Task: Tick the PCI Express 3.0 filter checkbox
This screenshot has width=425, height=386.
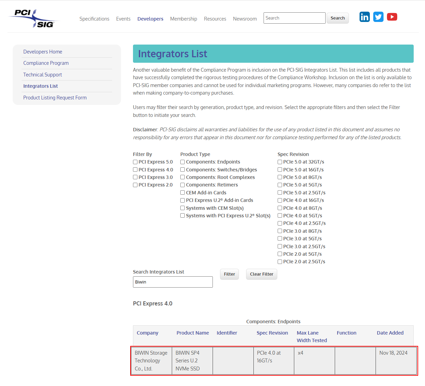Action: coord(135,177)
